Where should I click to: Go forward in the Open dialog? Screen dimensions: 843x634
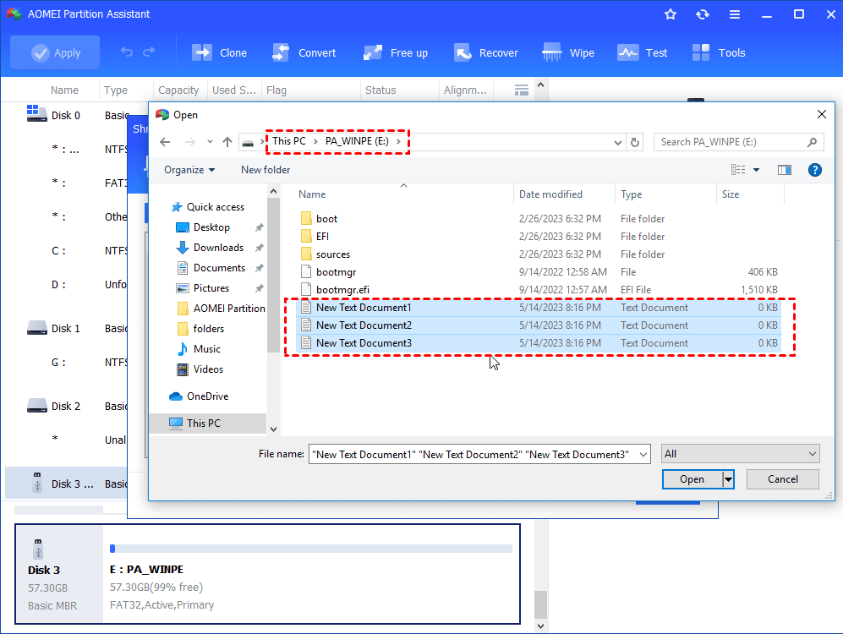(189, 142)
